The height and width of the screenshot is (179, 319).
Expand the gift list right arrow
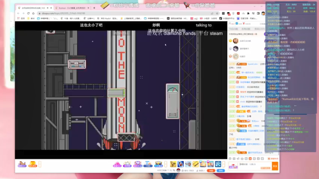click(x=224, y=164)
